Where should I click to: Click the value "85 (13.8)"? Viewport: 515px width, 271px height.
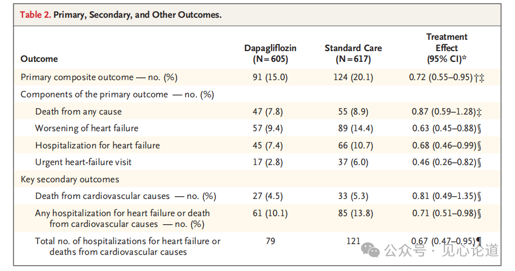[x=353, y=213]
